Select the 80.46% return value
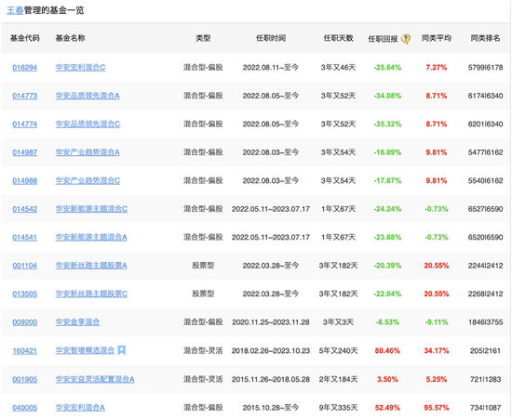Screen dimensions: 512x418 point(387,351)
